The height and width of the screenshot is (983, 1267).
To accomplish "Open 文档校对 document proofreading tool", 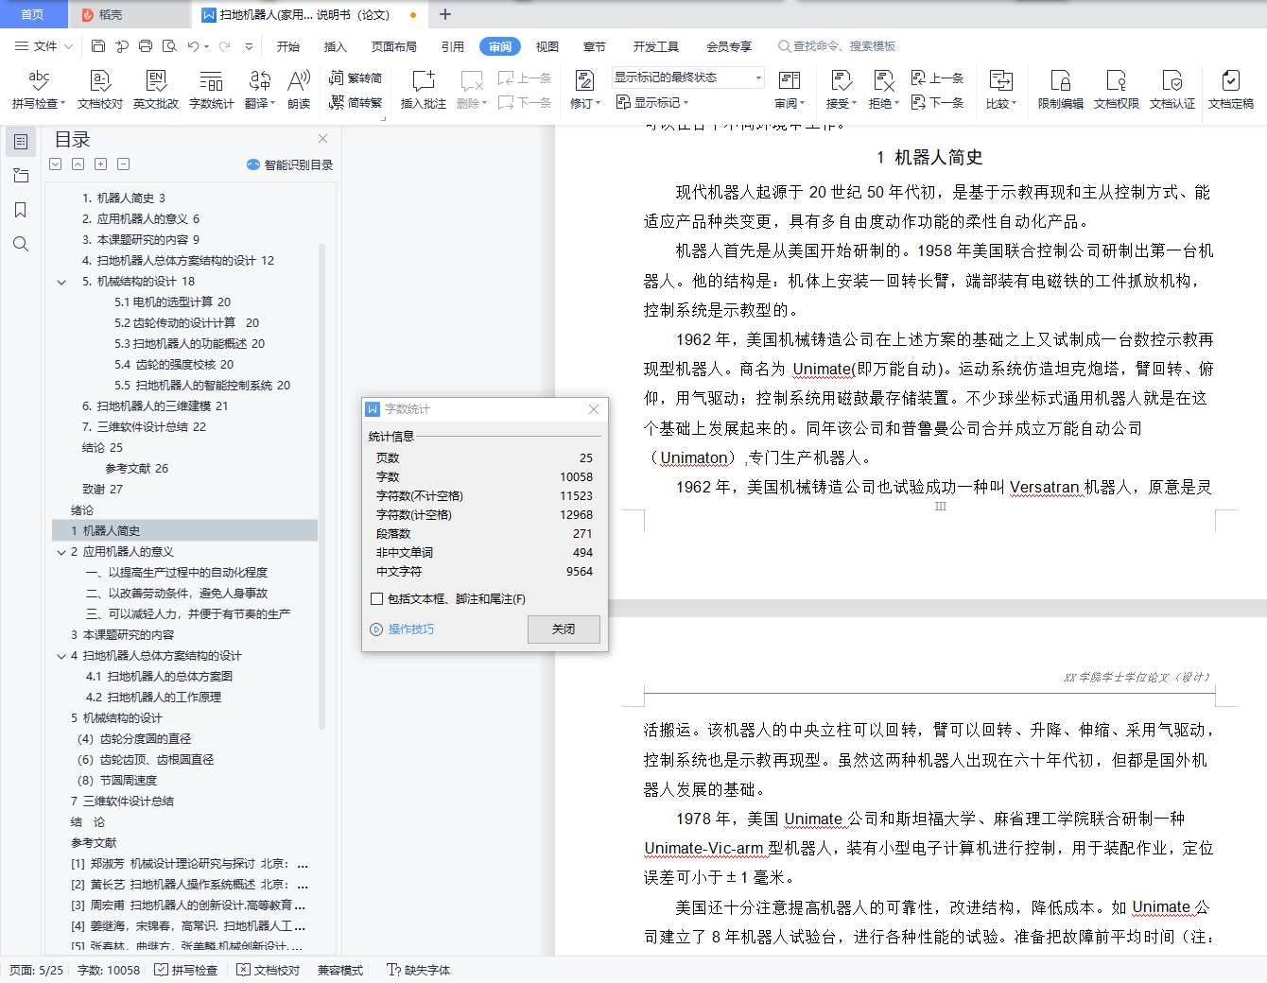I will pyautogui.click(x=100, y=90).
